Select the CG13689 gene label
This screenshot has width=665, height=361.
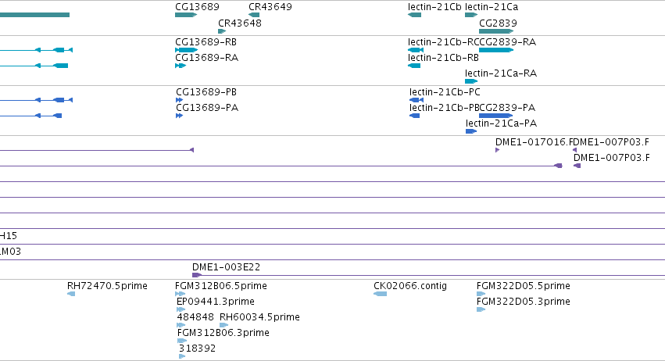[x=197, y=7]
